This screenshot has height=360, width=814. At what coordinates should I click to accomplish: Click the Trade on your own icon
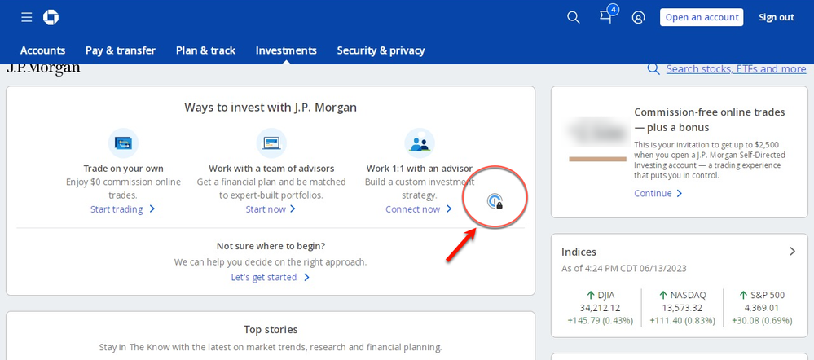point(123,144)
